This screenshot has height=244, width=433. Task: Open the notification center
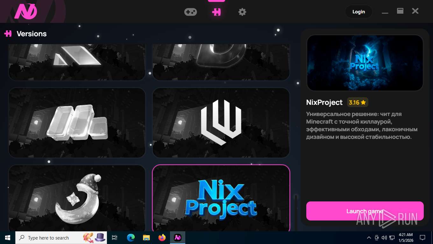point(422,238)
